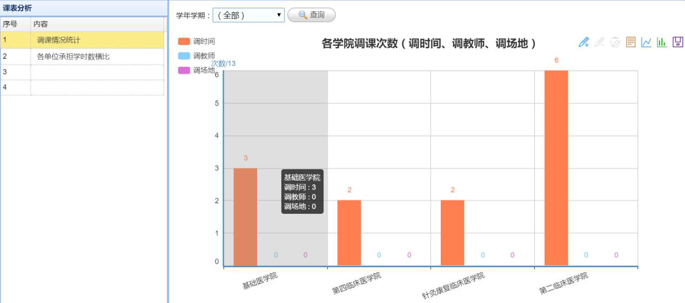
Task: Toggle the 调时间 legend series
Action: [x=196, y=42]
